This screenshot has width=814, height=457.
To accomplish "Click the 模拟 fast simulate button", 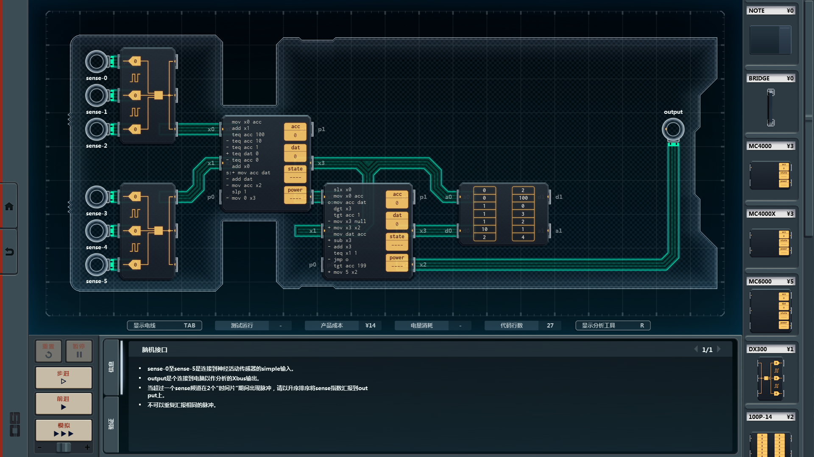I will pyautogui.click(x=64, y=430).
